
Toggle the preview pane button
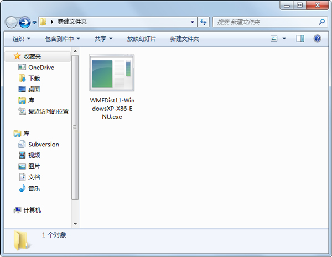pos(300,39)
